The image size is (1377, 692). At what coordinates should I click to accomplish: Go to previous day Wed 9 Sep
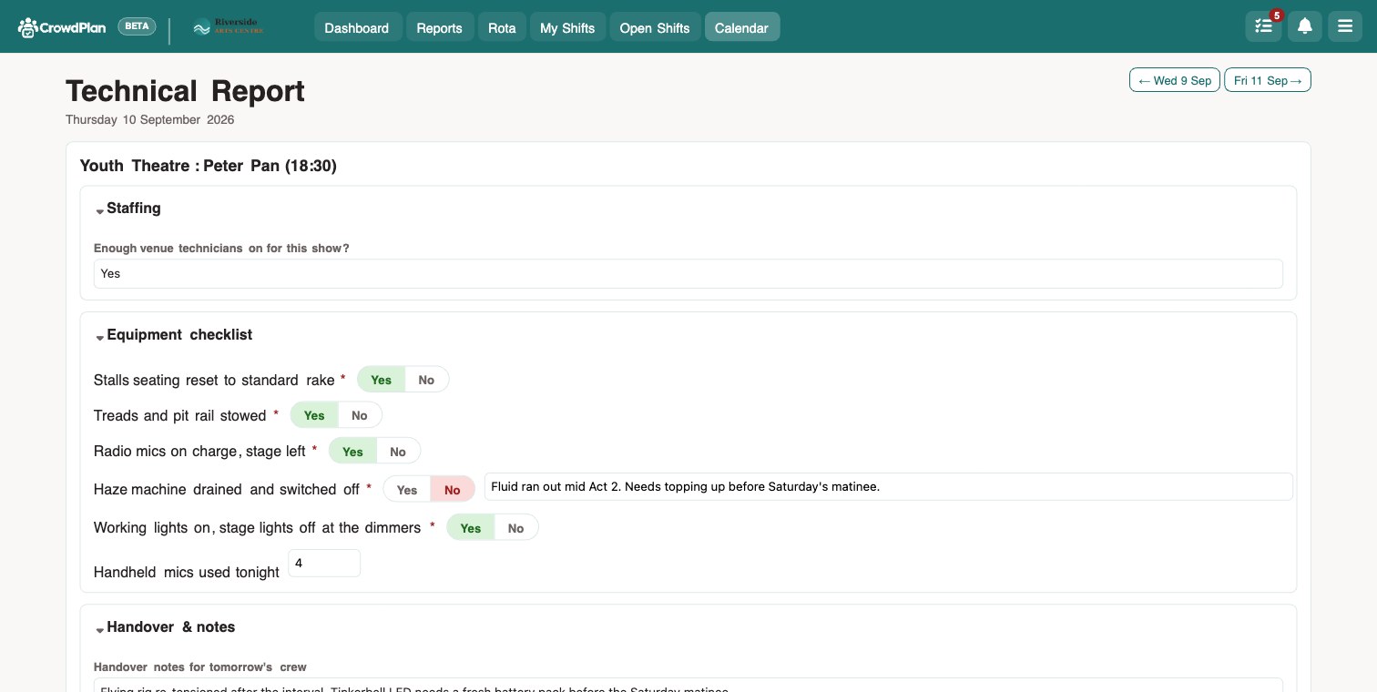[x=1175, y=80]
